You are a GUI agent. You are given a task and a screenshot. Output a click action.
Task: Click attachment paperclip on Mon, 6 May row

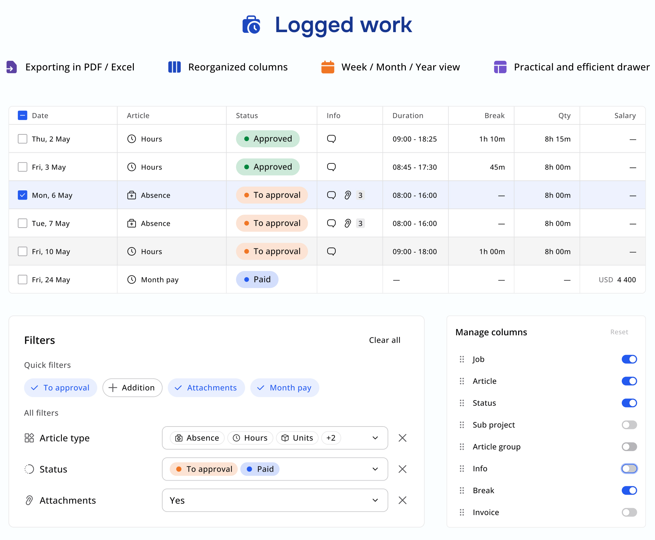pyautogui.click(x=347, y=195)
